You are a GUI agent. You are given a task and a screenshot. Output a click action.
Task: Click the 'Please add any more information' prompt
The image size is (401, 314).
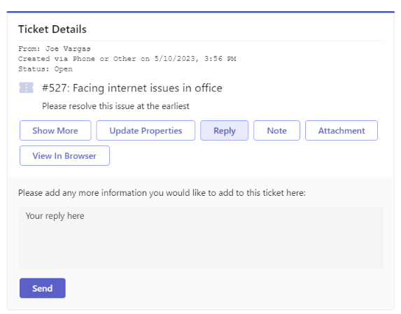(162, 193)
